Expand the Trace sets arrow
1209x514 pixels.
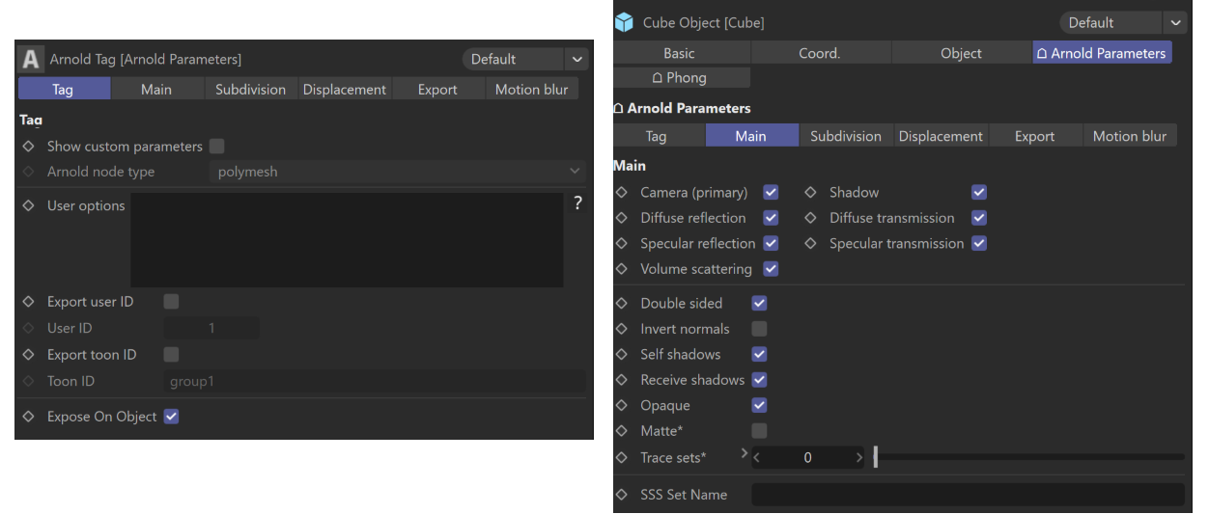tap(744, 452)
